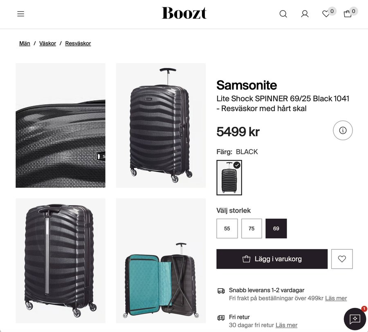Open the hamburger menu
This screenshot has height=332, width=368.
[x=21, y=14]
